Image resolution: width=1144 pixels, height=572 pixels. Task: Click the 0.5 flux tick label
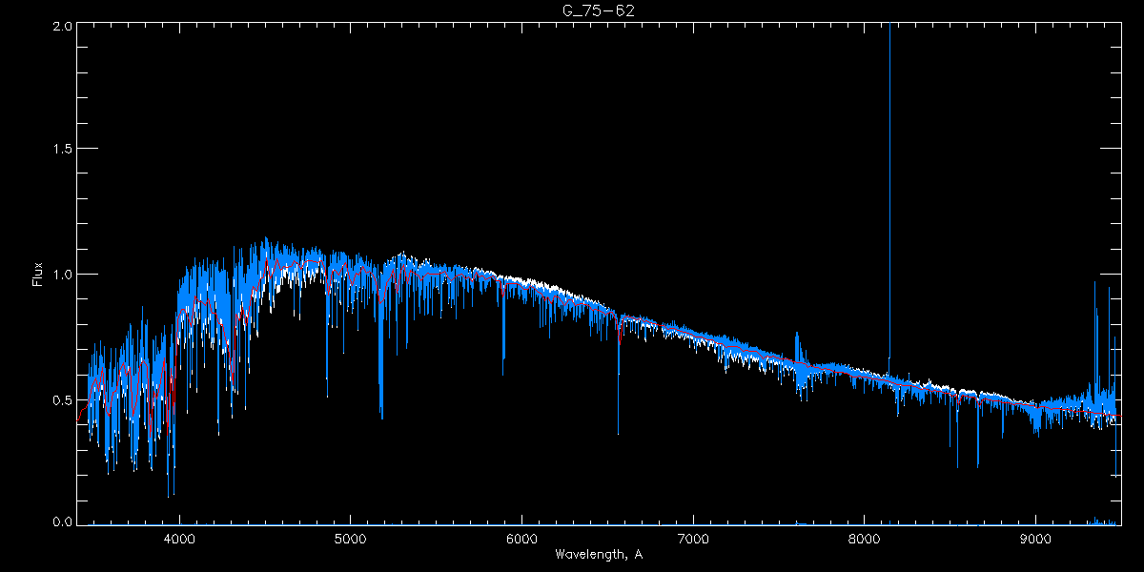click(x=63, y=398)
